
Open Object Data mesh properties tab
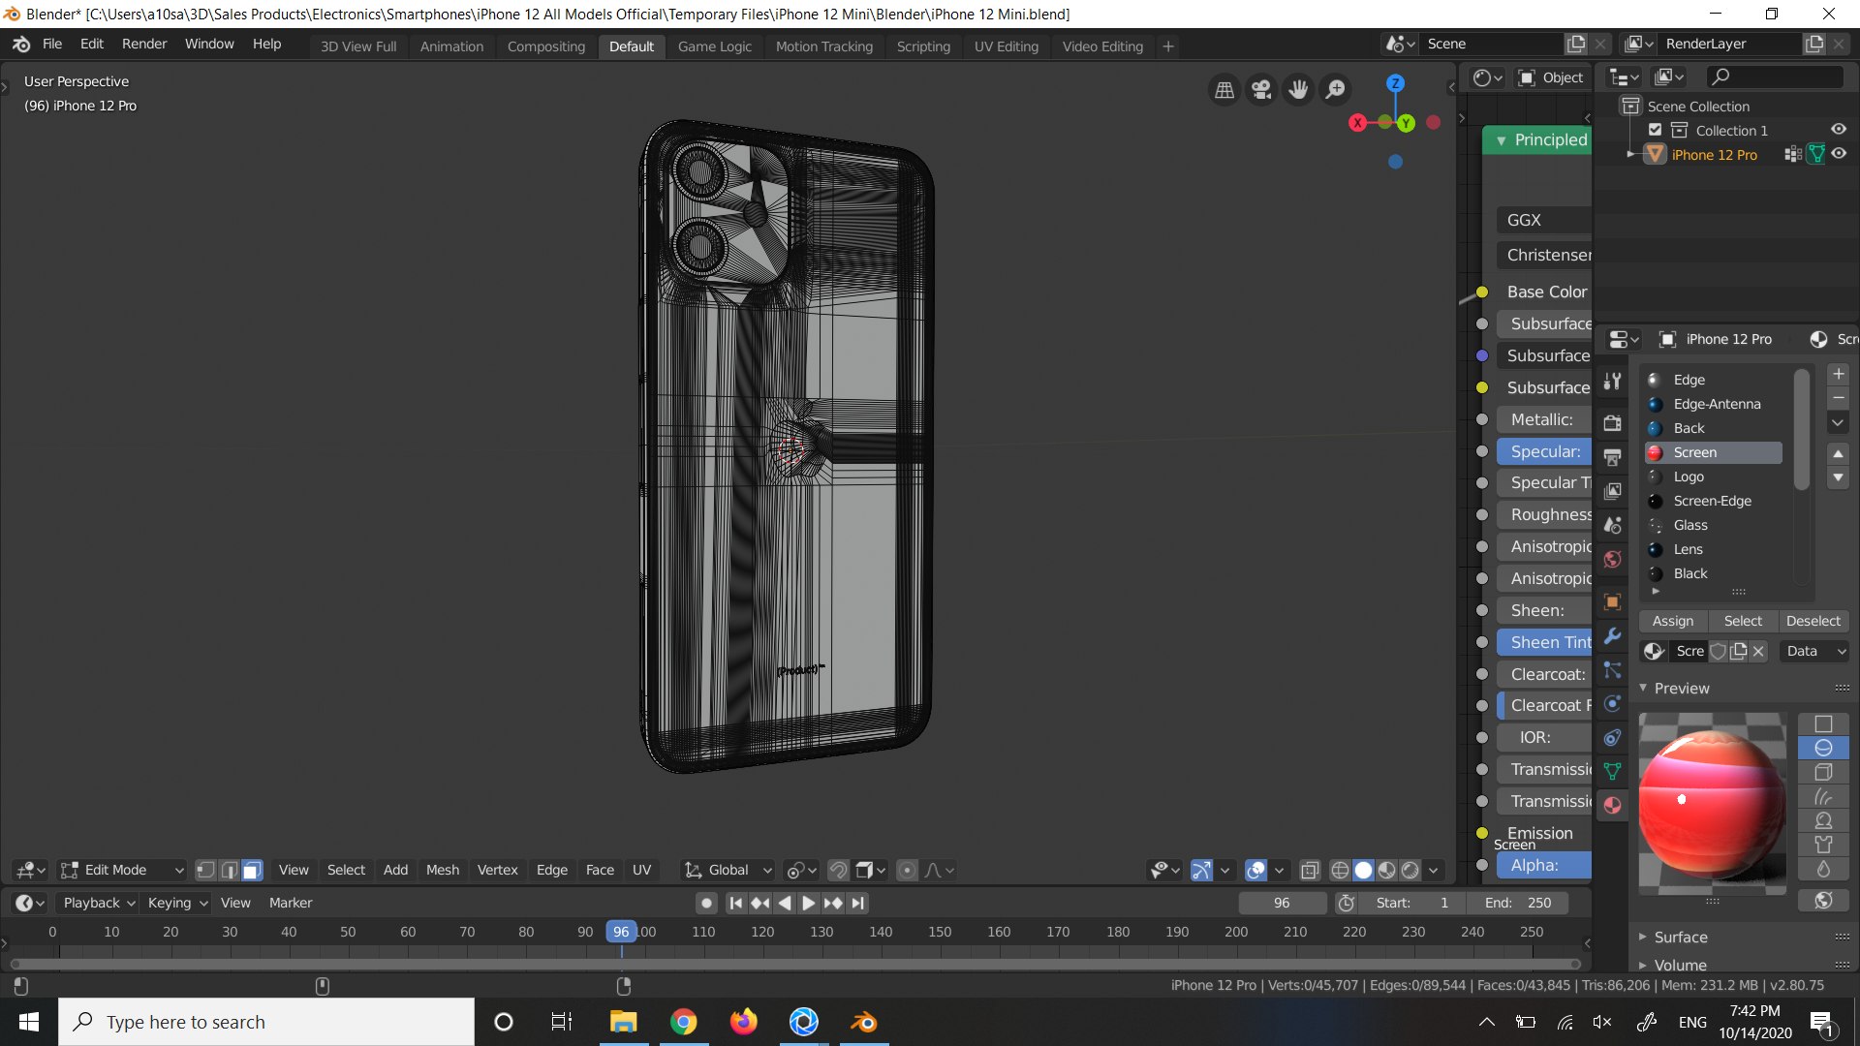click(x=1612, y=771)
